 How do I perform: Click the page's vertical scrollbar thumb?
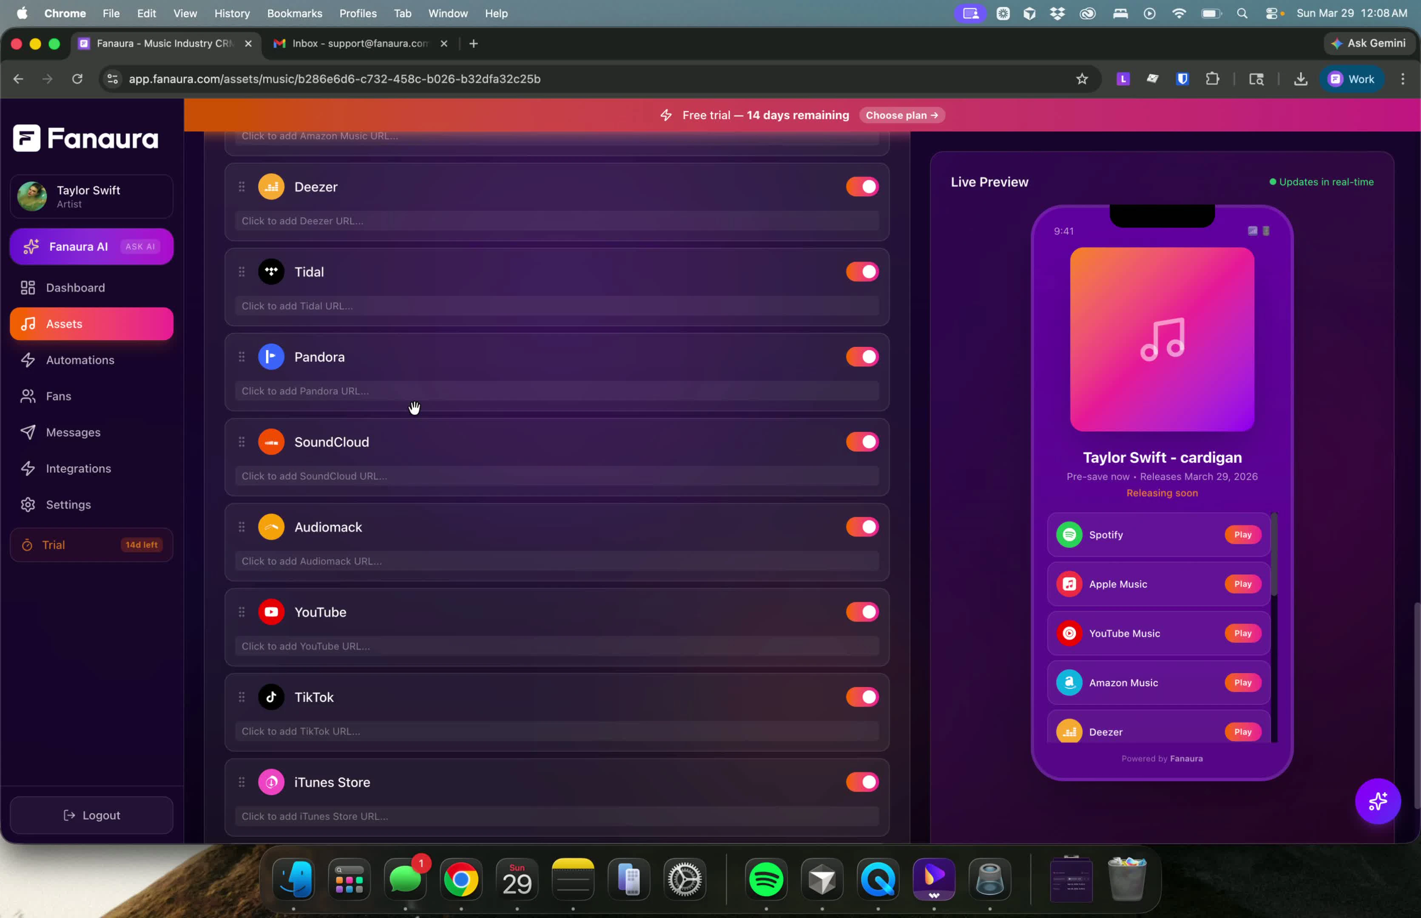click(1417, 706)
